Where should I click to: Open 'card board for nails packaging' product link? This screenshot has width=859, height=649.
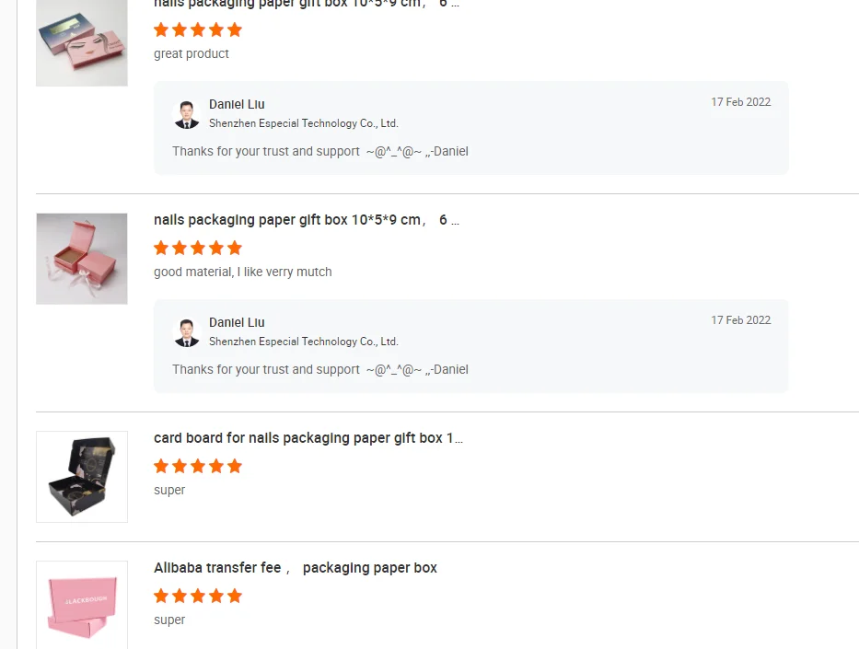(308, 438)
